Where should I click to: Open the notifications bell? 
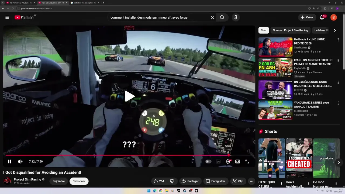tap(322, 18)
